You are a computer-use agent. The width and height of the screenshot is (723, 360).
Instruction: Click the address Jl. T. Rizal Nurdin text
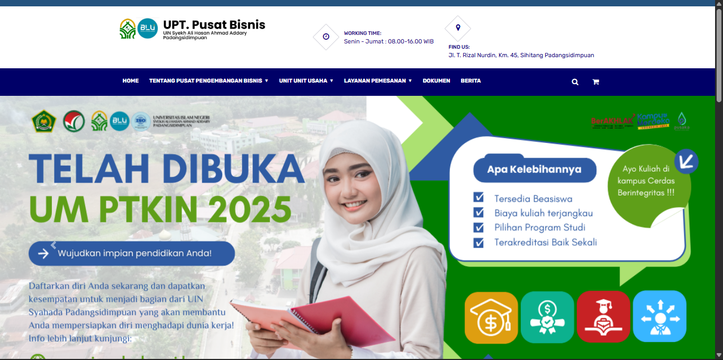click(521, 55)
